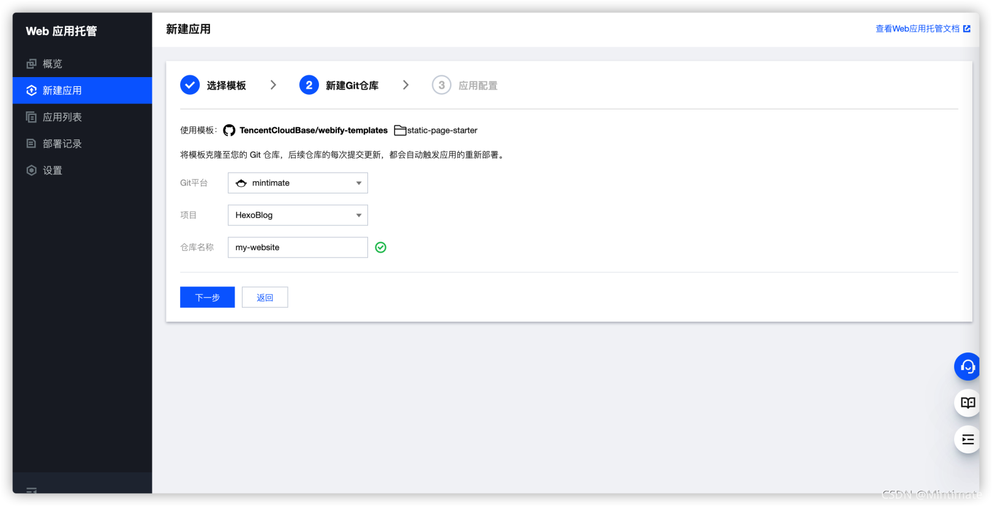Open 设置 in the sidebar
Screen dimensions: 992x506
pyautogui.click(x=82, y=170)
